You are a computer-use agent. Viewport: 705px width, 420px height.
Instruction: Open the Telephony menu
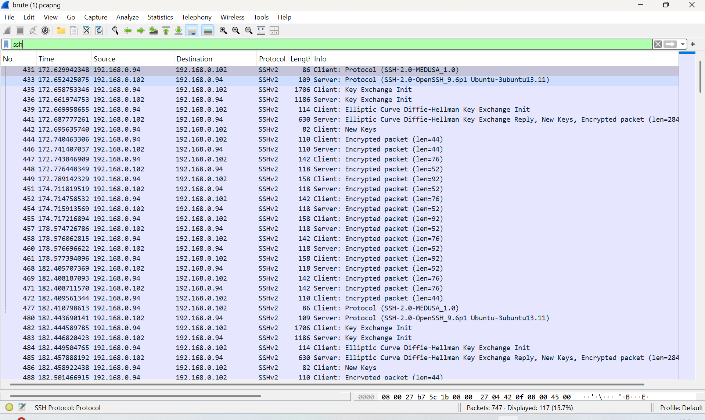click(x=197, y=17)
